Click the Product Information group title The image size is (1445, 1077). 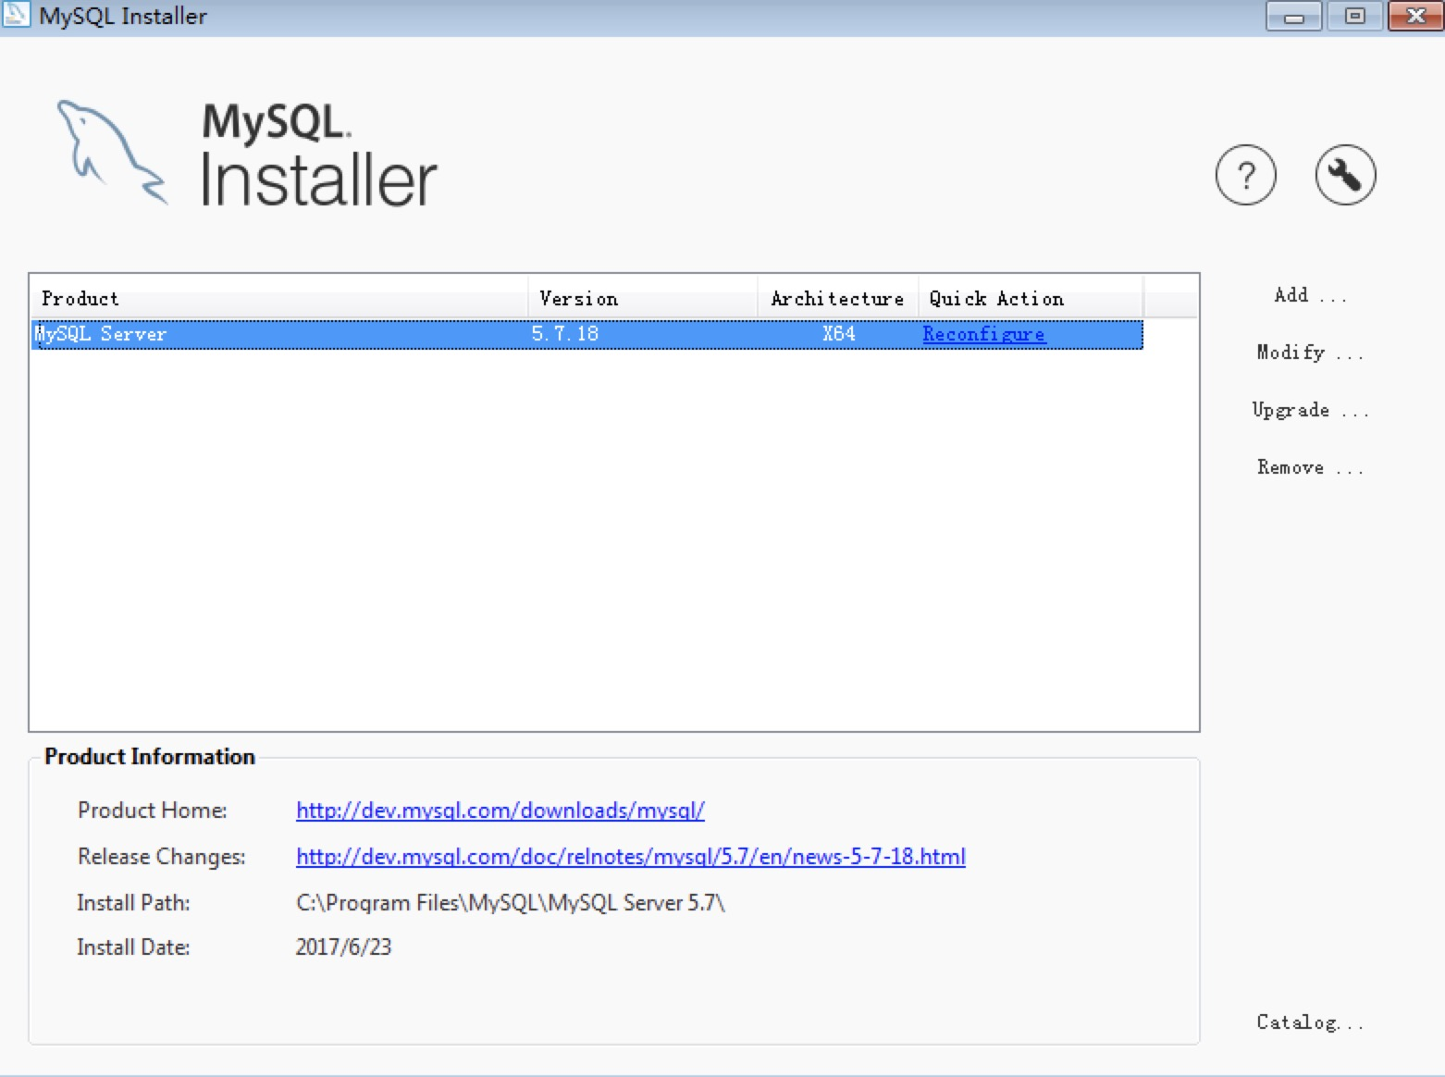point(150,757)
